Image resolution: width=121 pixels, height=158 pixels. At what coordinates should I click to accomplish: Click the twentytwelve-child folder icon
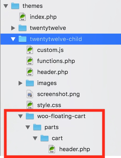(x=23, y=39)
